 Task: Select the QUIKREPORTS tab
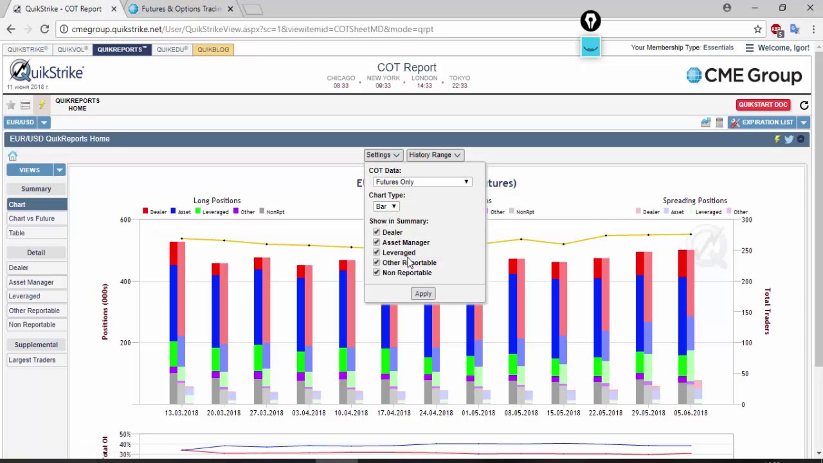coord(122,50)
